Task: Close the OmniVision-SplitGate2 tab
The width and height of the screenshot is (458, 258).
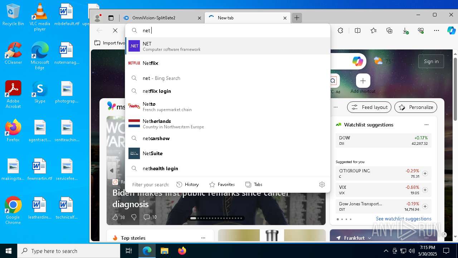Action: [x=200, y=18]
